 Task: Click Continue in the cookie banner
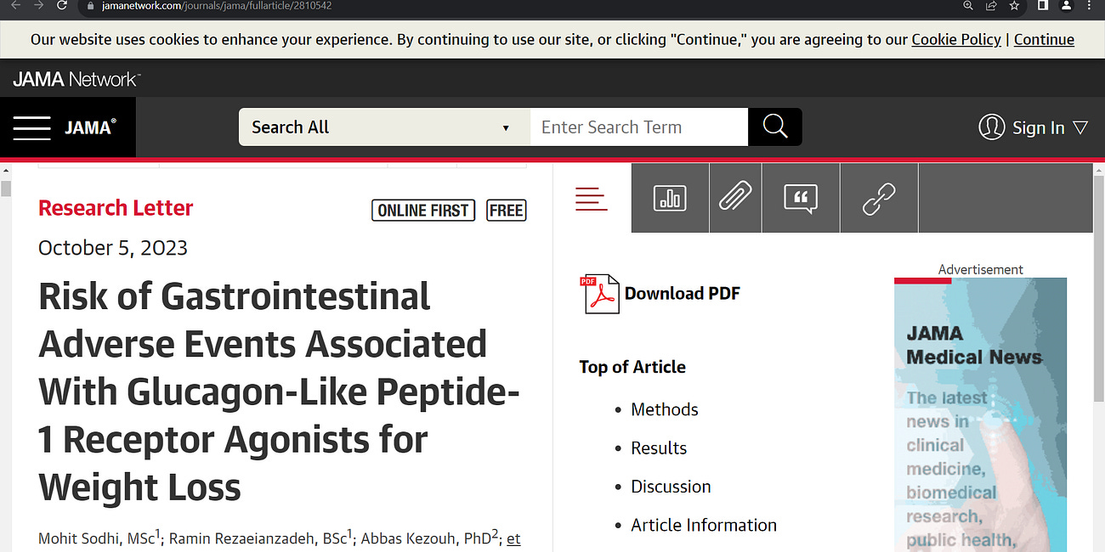point(1044,39)
